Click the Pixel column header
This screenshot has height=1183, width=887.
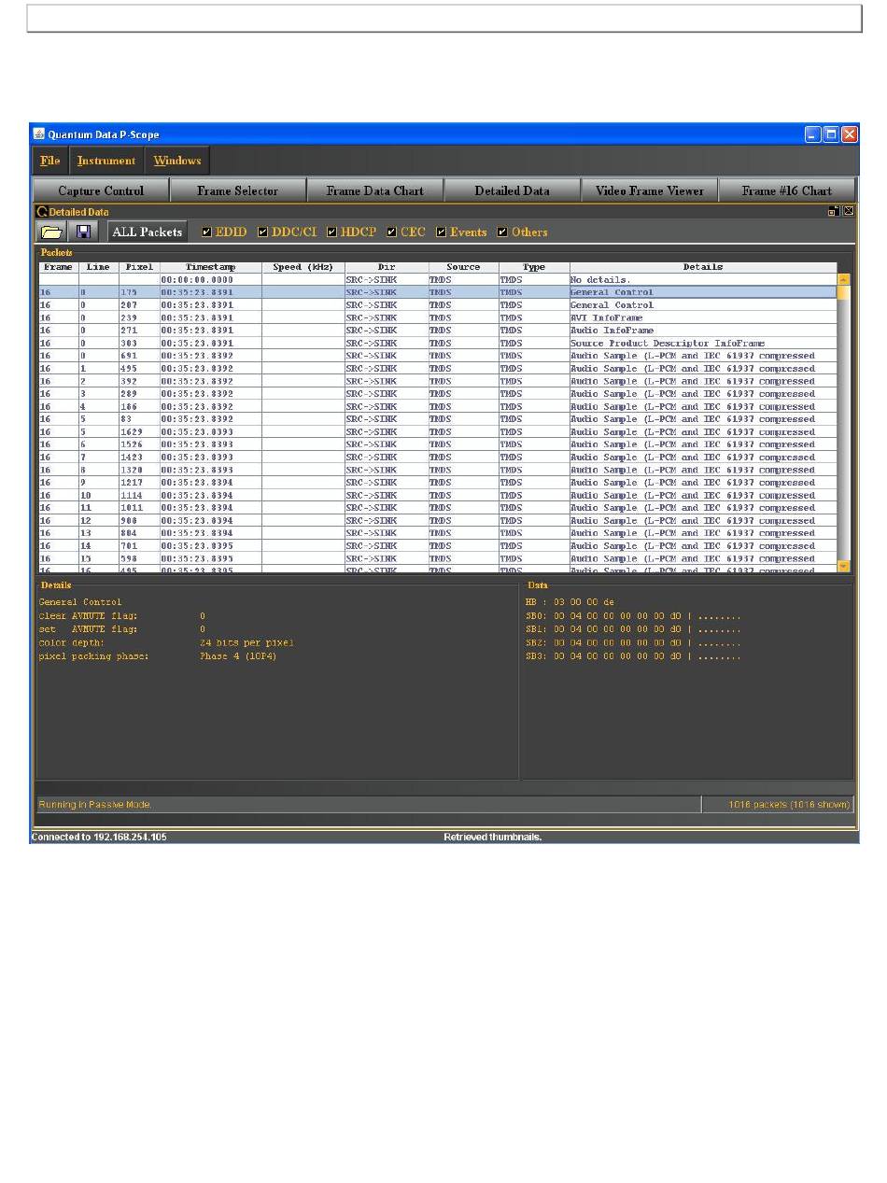point(139,267)
